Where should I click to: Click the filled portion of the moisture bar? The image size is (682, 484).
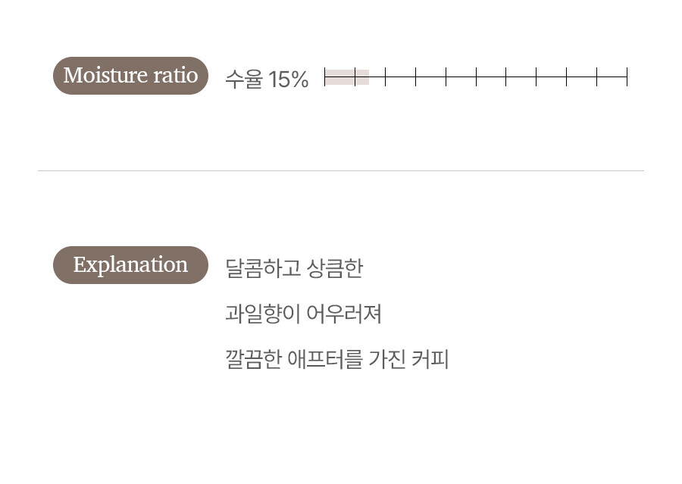[x=346, y=77]
